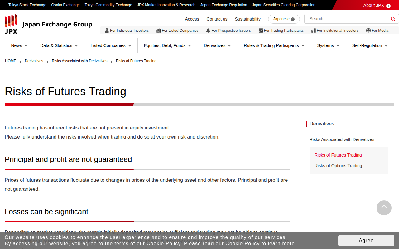
Task: Click Derivatives in the breadcrumb trail
Action: 34,61
